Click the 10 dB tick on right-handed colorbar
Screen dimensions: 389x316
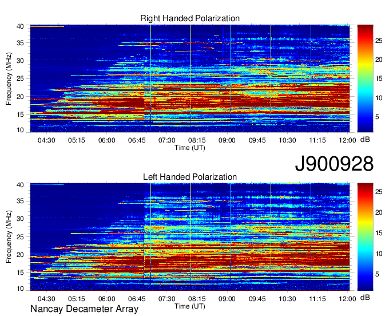pyautogui.click(x=379, y=98)
